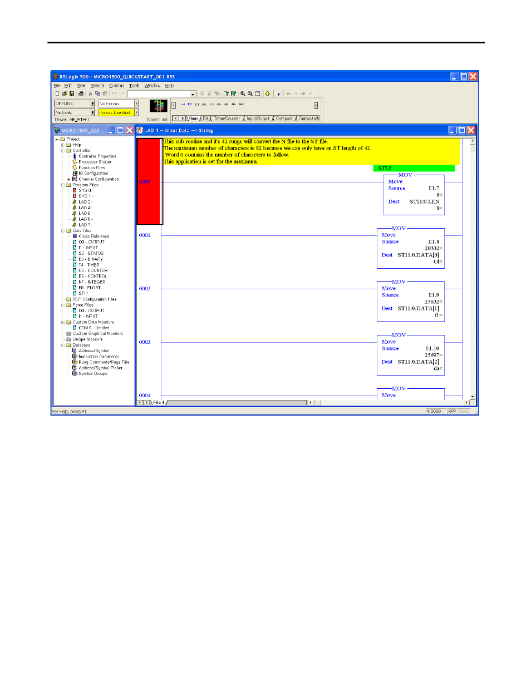Open Address/Symbol Picker database entry
Image resolution: width=531 pixels, height=687 pixels.
[100, 368]
